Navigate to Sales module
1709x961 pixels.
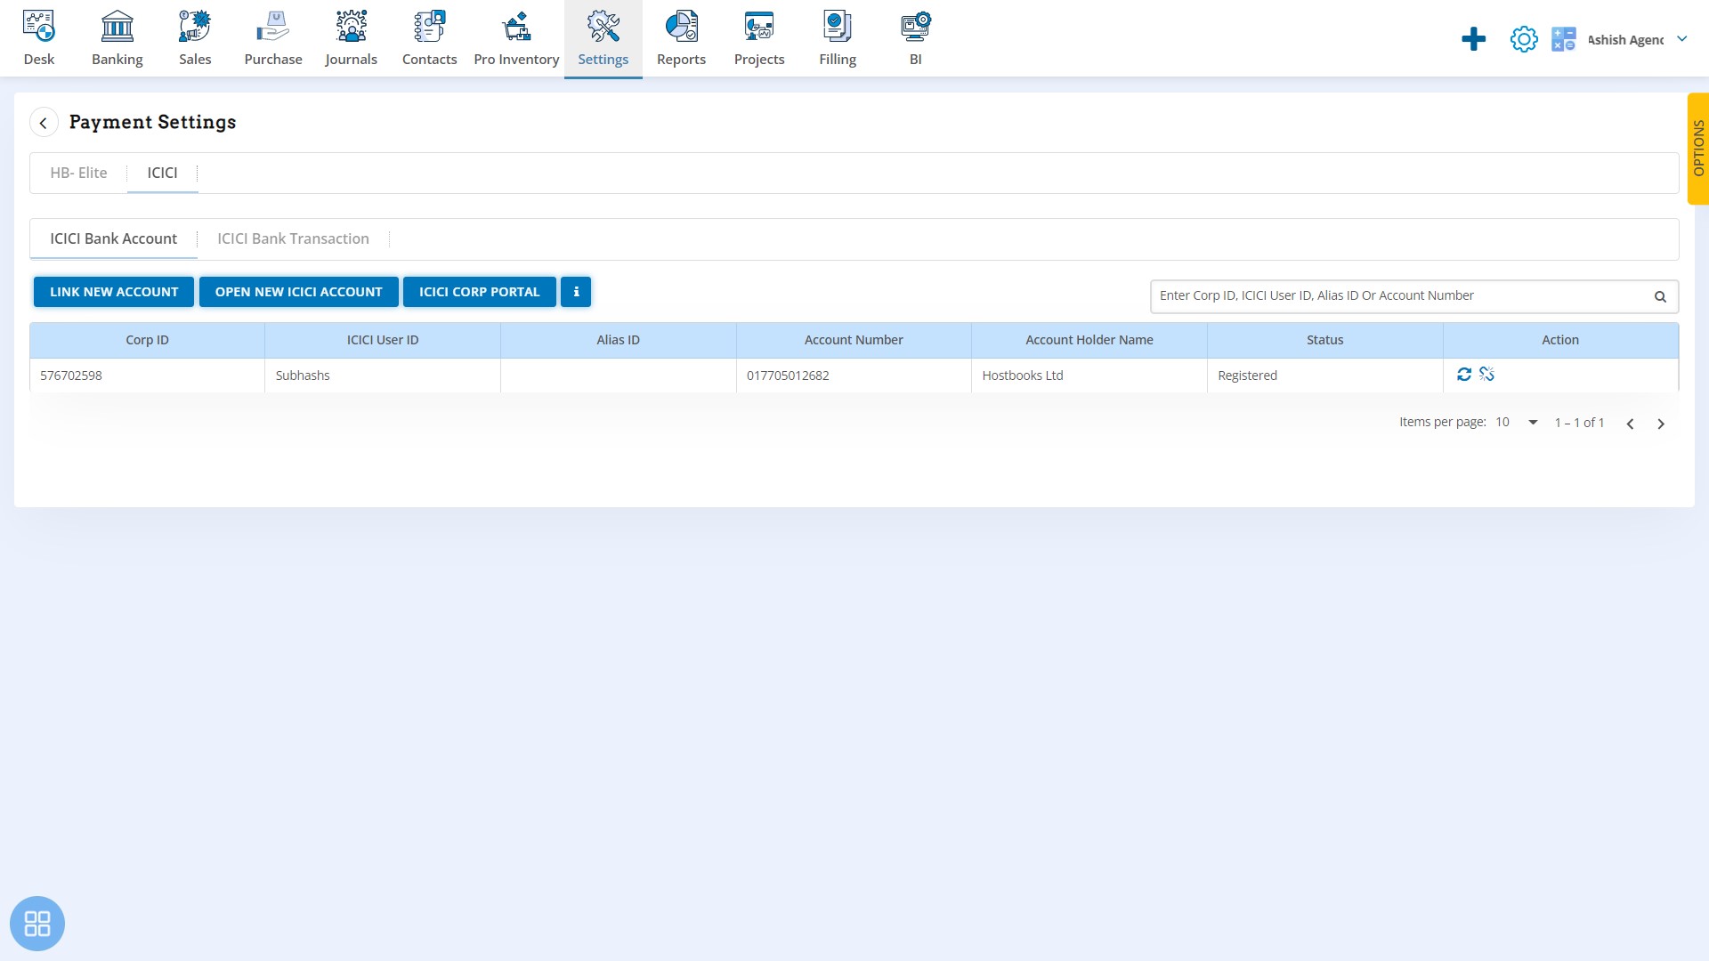[195, 37]
